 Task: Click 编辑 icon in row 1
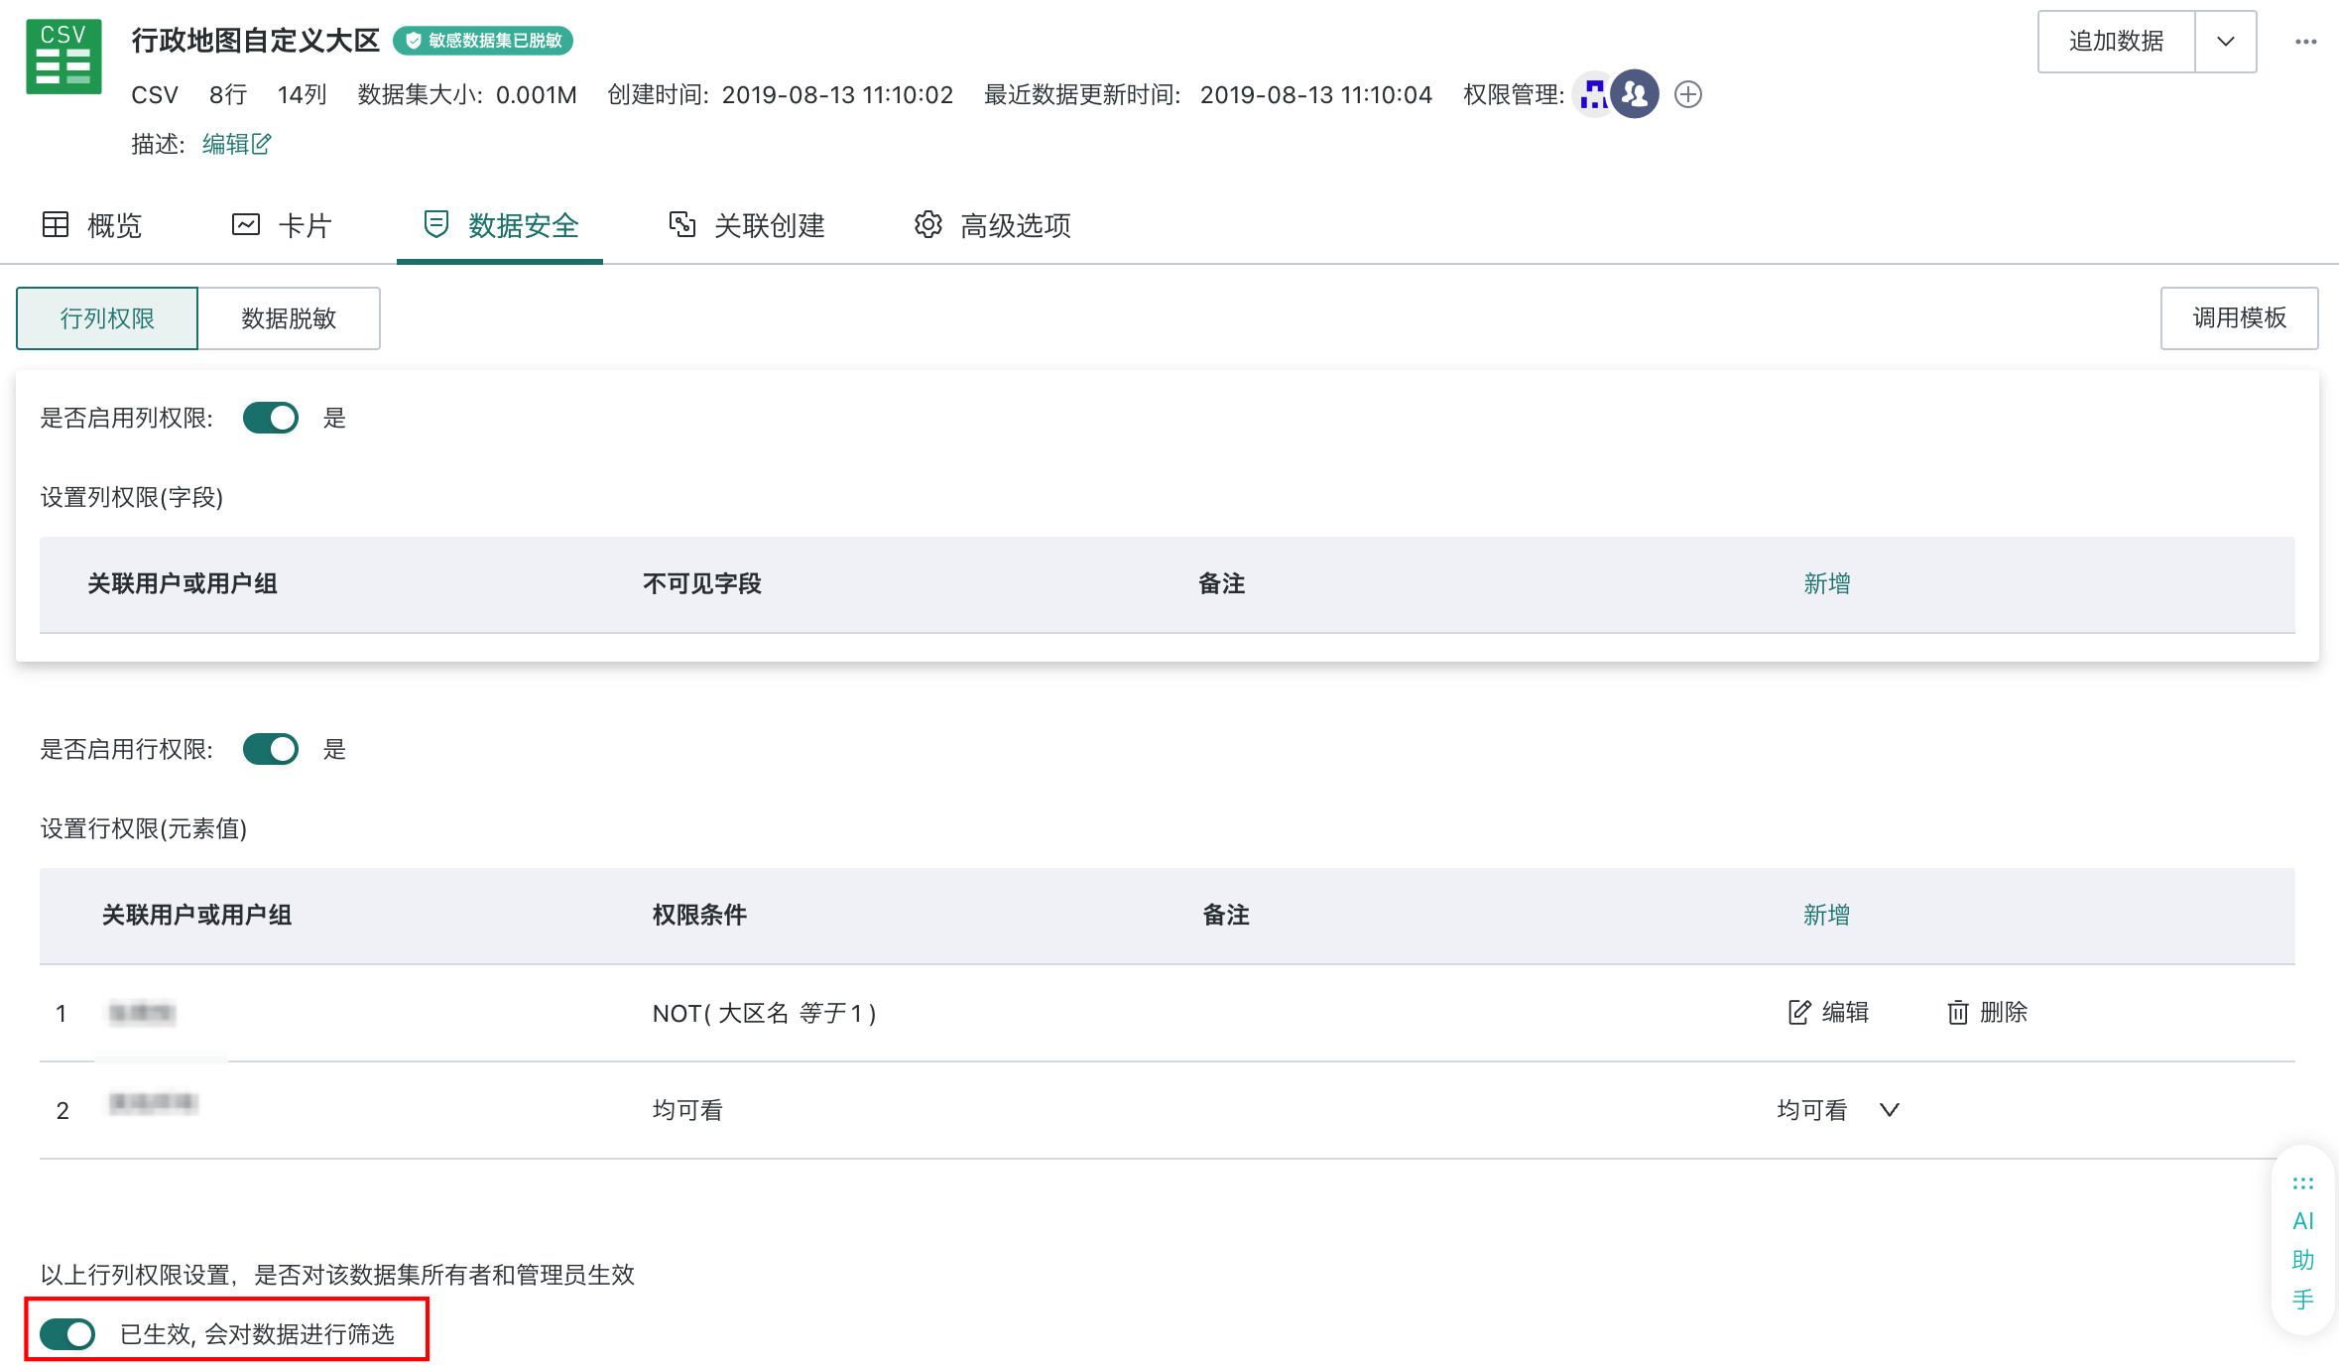pos(1798,1012)
